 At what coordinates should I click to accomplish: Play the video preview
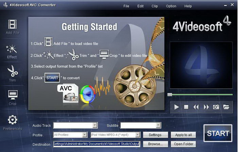click(x=176, y=107)
